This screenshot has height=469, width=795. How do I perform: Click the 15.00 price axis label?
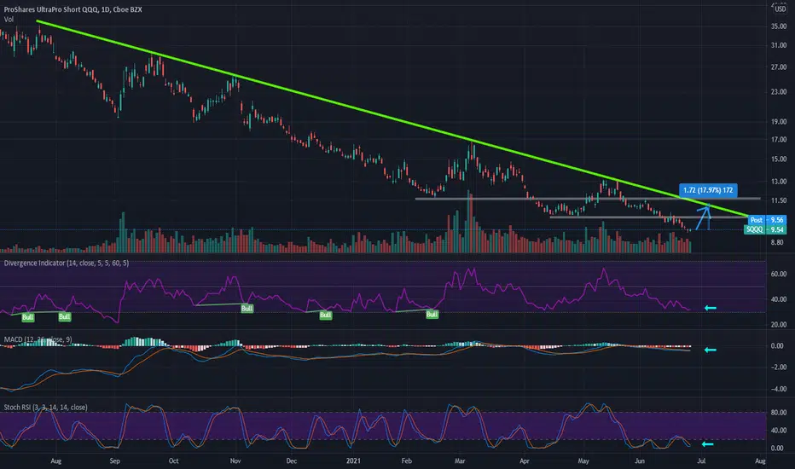778,159
